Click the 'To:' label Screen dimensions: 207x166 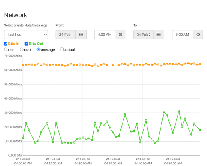coord(135,26)
